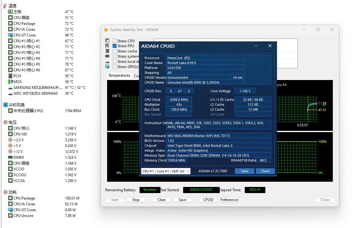Select CPU Package power value 100.01 W
The image size is (354, 228).
click(72, 198)
